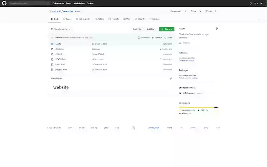
Task: Open the Pricing footer link
Action: coord(170,128)
